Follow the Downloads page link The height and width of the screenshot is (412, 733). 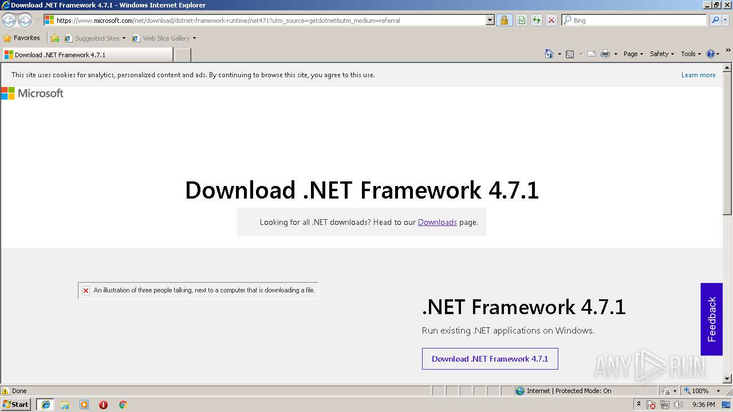pos(438,222)
